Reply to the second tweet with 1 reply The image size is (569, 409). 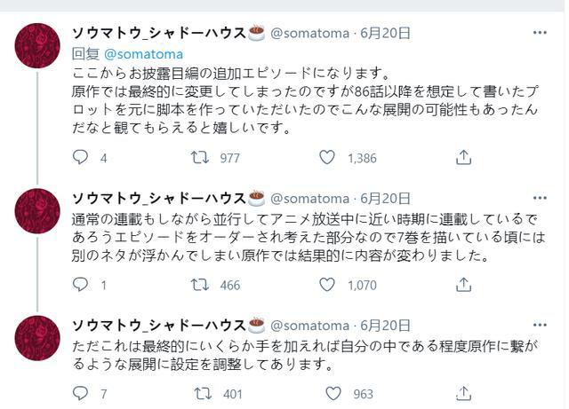pyautogui.click(x=81, y=285)
